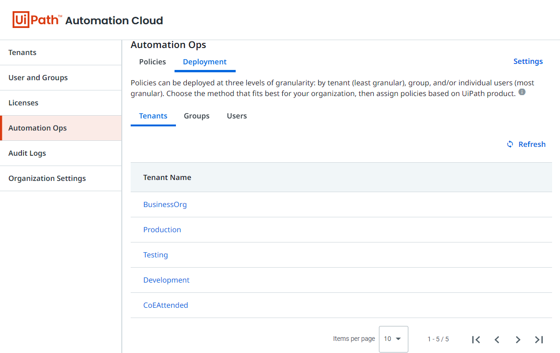This screenshot has height=353, width=560.
Task: Open the Settings link
Action: click(528, 62)
